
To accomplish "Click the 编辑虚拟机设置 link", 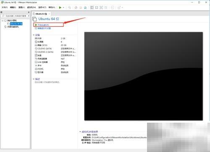I will point(44,28).
